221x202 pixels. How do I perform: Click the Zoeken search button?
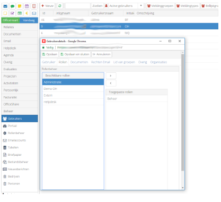[x=98, y=6]
